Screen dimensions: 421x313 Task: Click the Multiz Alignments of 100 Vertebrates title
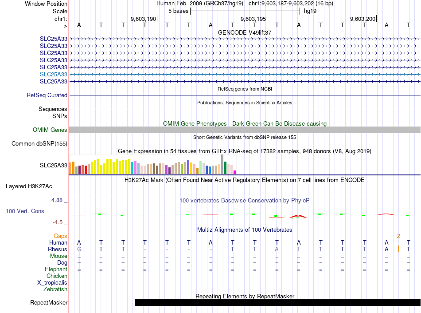(245, 230)
